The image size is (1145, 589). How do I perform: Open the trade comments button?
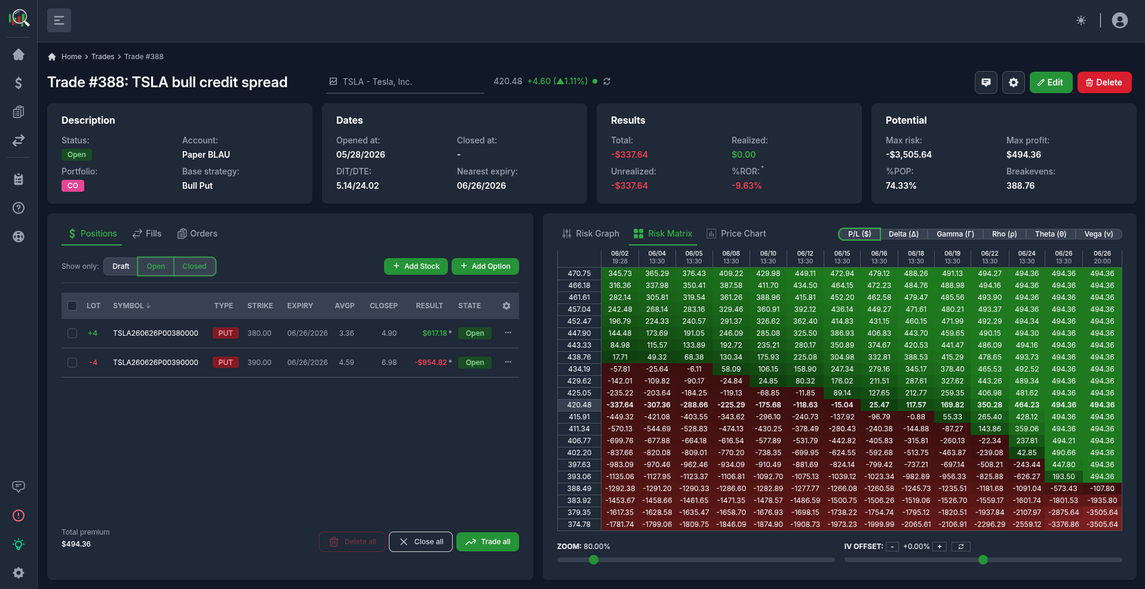(x=986, y=82)
